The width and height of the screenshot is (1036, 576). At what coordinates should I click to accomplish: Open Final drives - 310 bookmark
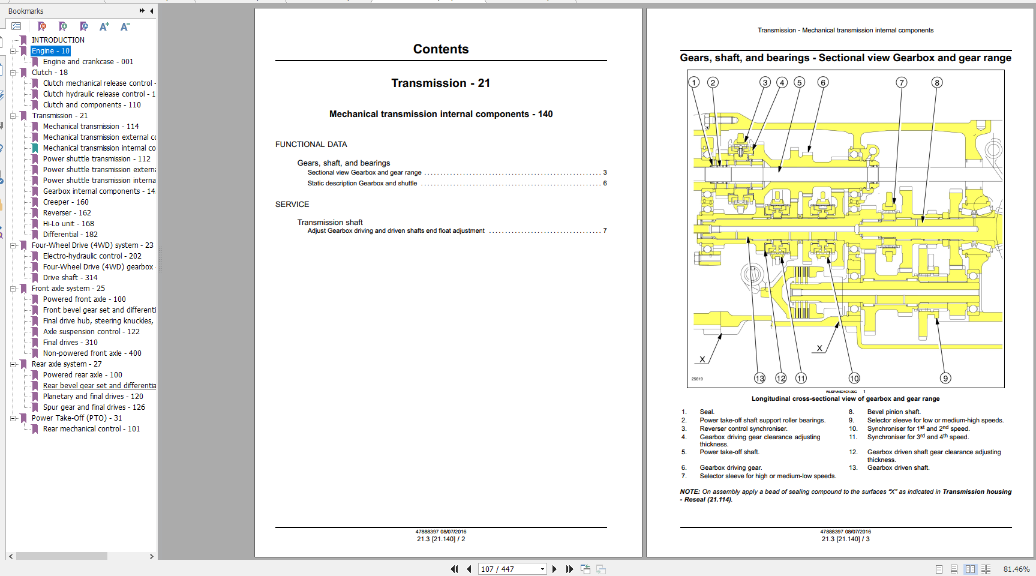pyautogui.click(x=70, y=343)
